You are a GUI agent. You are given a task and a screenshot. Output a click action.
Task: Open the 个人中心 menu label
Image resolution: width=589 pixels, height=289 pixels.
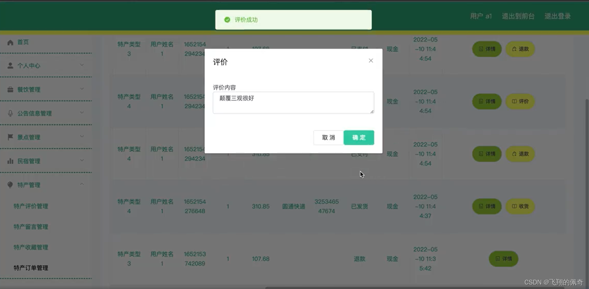(29, 65)
